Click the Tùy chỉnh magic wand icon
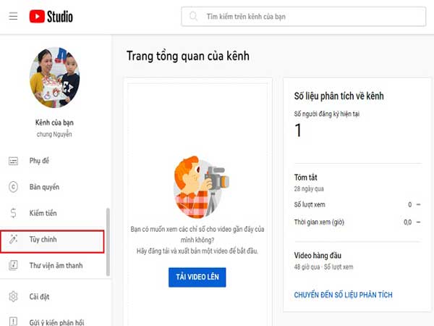434x326 pixels. coord(13,239)
